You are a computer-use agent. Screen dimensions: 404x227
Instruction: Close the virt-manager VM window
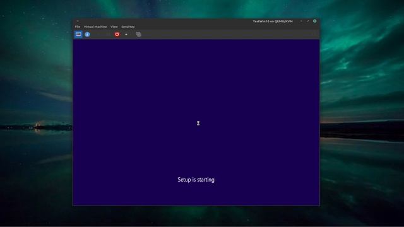click(x=314, y=21)
